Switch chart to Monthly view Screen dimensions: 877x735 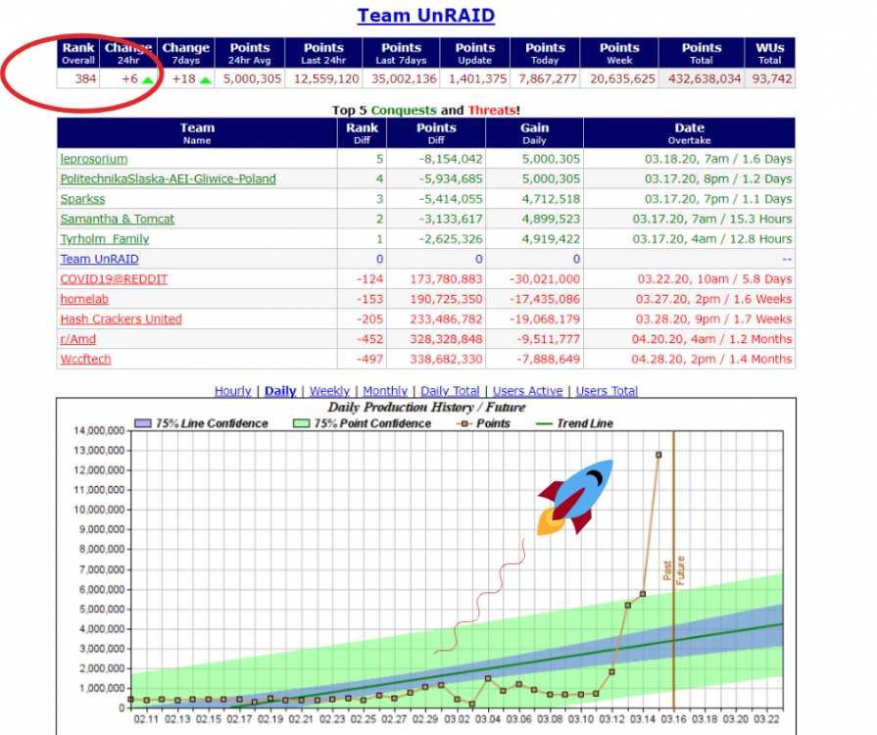(385, 391)
